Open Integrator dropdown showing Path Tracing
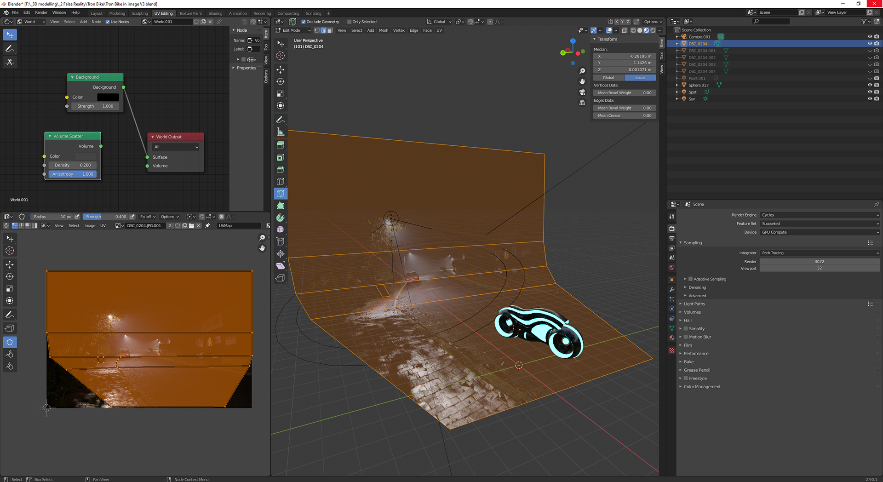 (820, 253)
